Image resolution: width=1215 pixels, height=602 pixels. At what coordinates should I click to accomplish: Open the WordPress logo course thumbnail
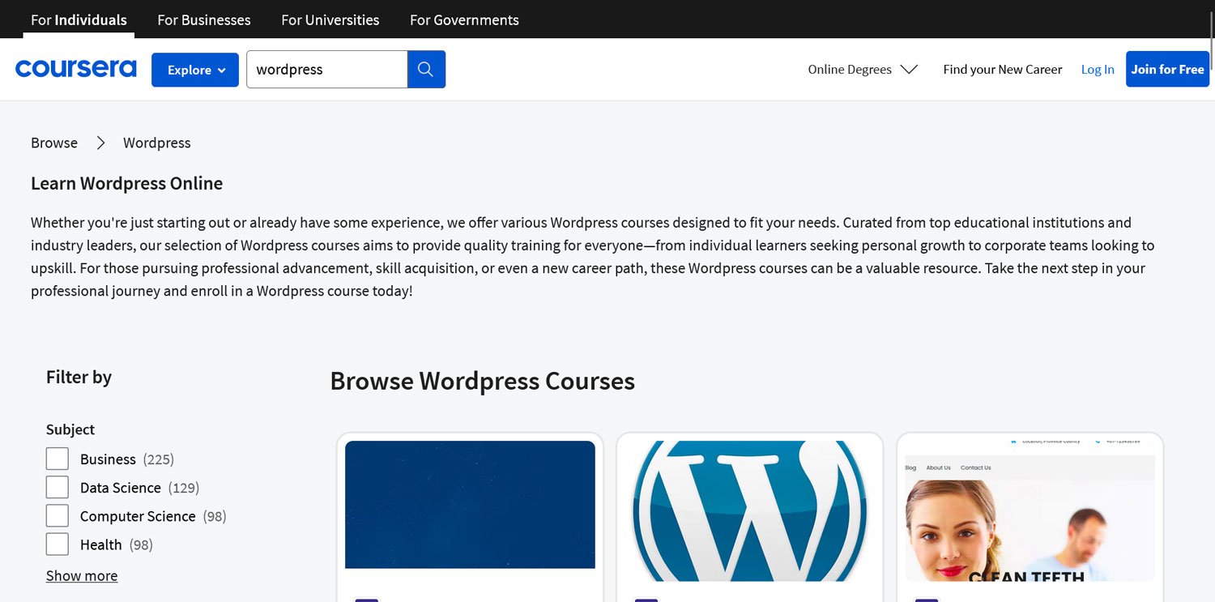coord(749,510)
